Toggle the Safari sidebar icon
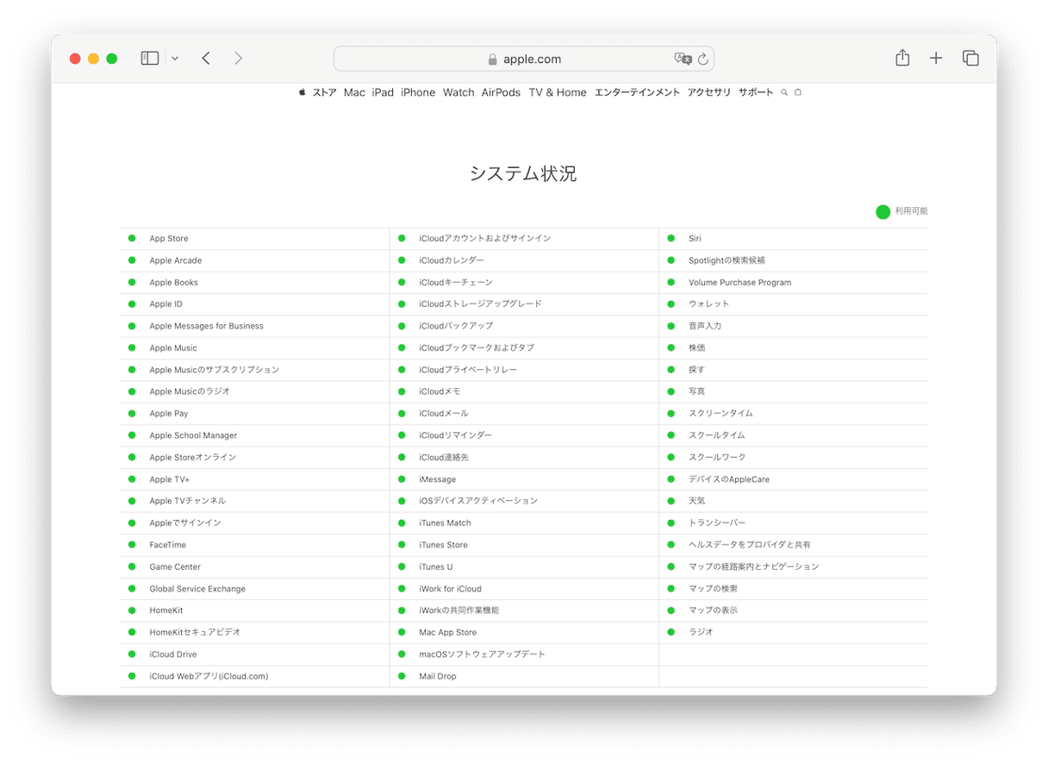This screenshot has width=1048, height=763. [x=150, y=59]
